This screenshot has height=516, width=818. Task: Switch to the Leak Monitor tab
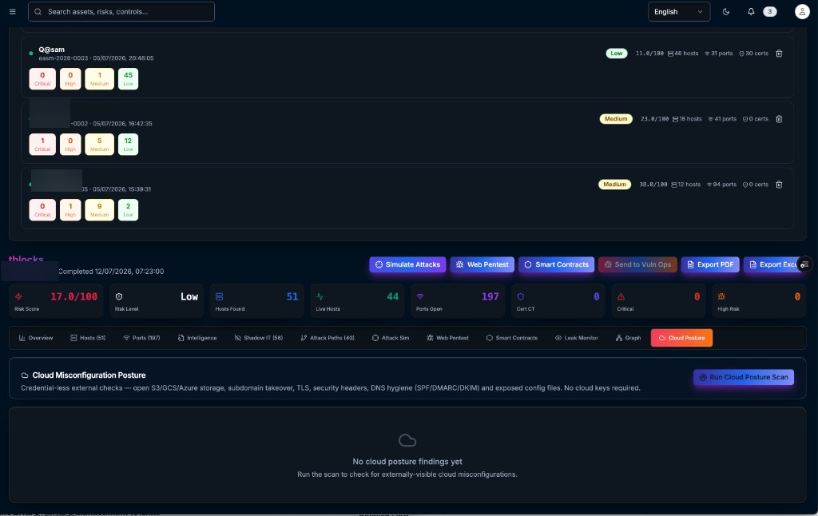tap(576, 338)
